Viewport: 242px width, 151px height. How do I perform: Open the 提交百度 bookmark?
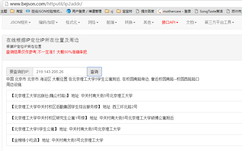145,11
